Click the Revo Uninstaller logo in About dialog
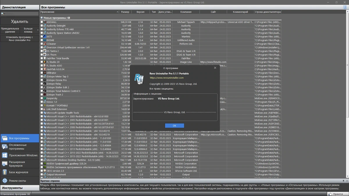349x196 pixels. pyautogui.click(x=139, y=79)
